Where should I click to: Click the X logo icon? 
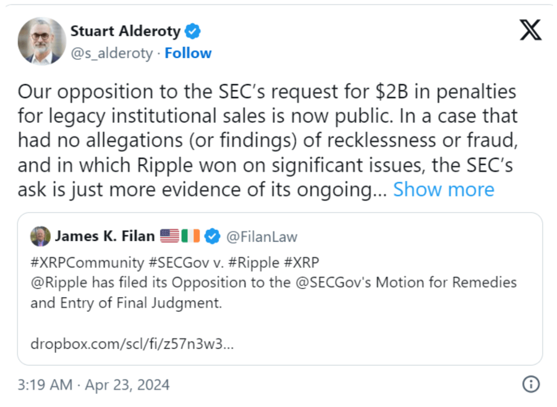(x=530, y=31)
